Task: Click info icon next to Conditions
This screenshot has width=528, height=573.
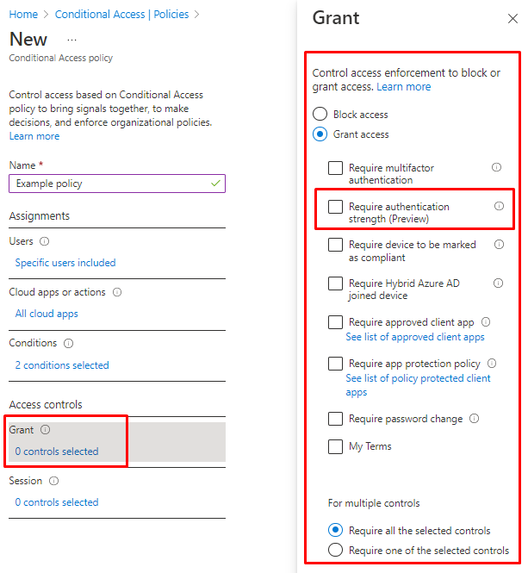Action: click(68, 344)
